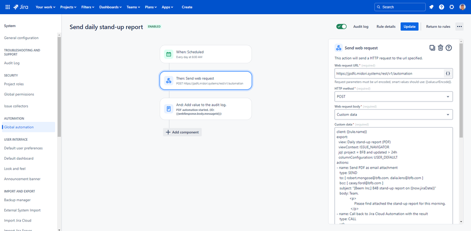The height and width of the screenshot is (231, 471).
Task: Open Rule details
Action: pos(386,26)
